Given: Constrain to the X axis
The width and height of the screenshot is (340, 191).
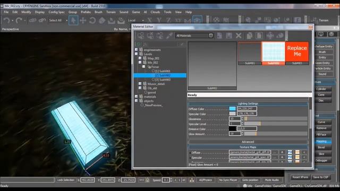Looking at the screenshot, I should pyautogui.click(x=150, y=20).
